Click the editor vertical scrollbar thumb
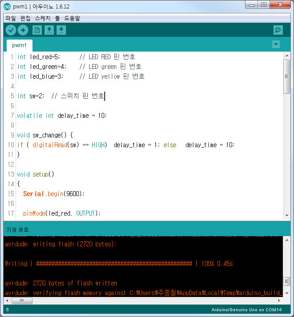Viewport: 294px width, 317px height. pyautogui.click(x=287, y=76)
